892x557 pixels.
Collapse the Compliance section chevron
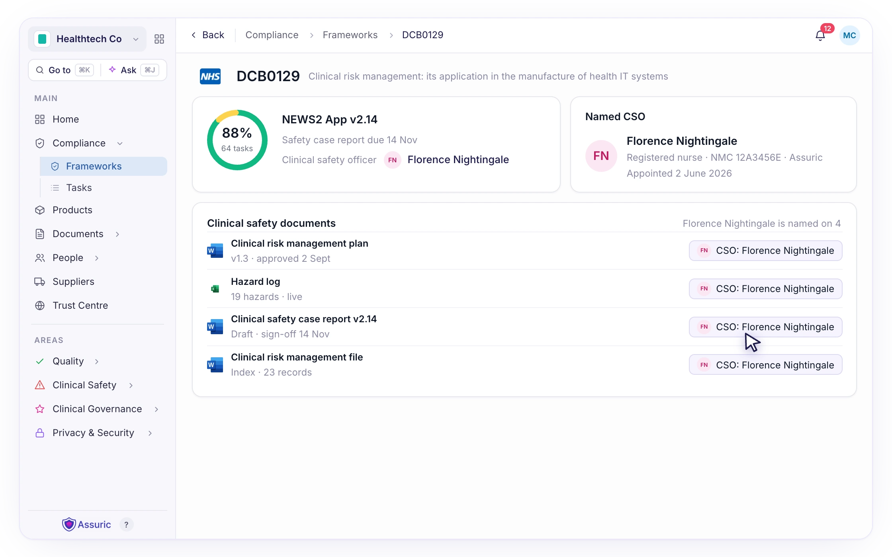point(120,143)
